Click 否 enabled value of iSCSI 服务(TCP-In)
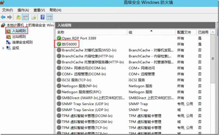This screenshot has height=135, width=219. pyautogui.click(x=200, y=80)
